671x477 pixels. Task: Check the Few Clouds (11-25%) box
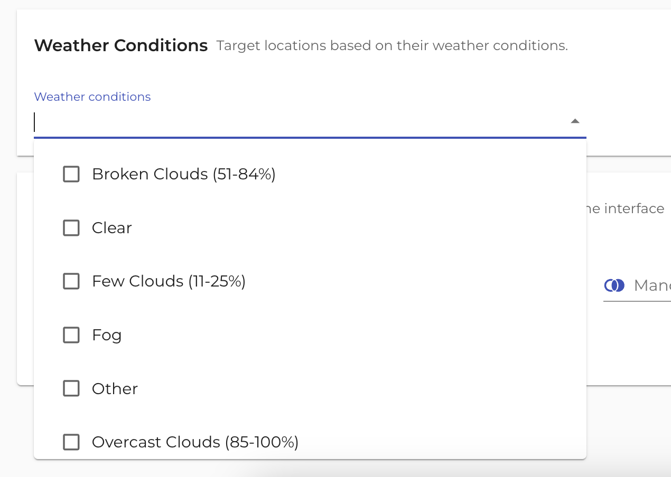pos(71,281)
